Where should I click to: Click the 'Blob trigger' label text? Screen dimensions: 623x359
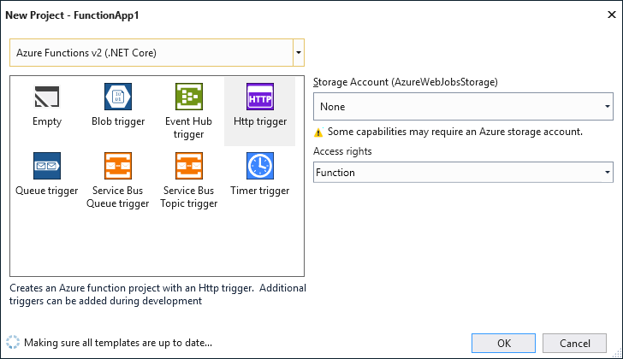[x=118, y=121]
